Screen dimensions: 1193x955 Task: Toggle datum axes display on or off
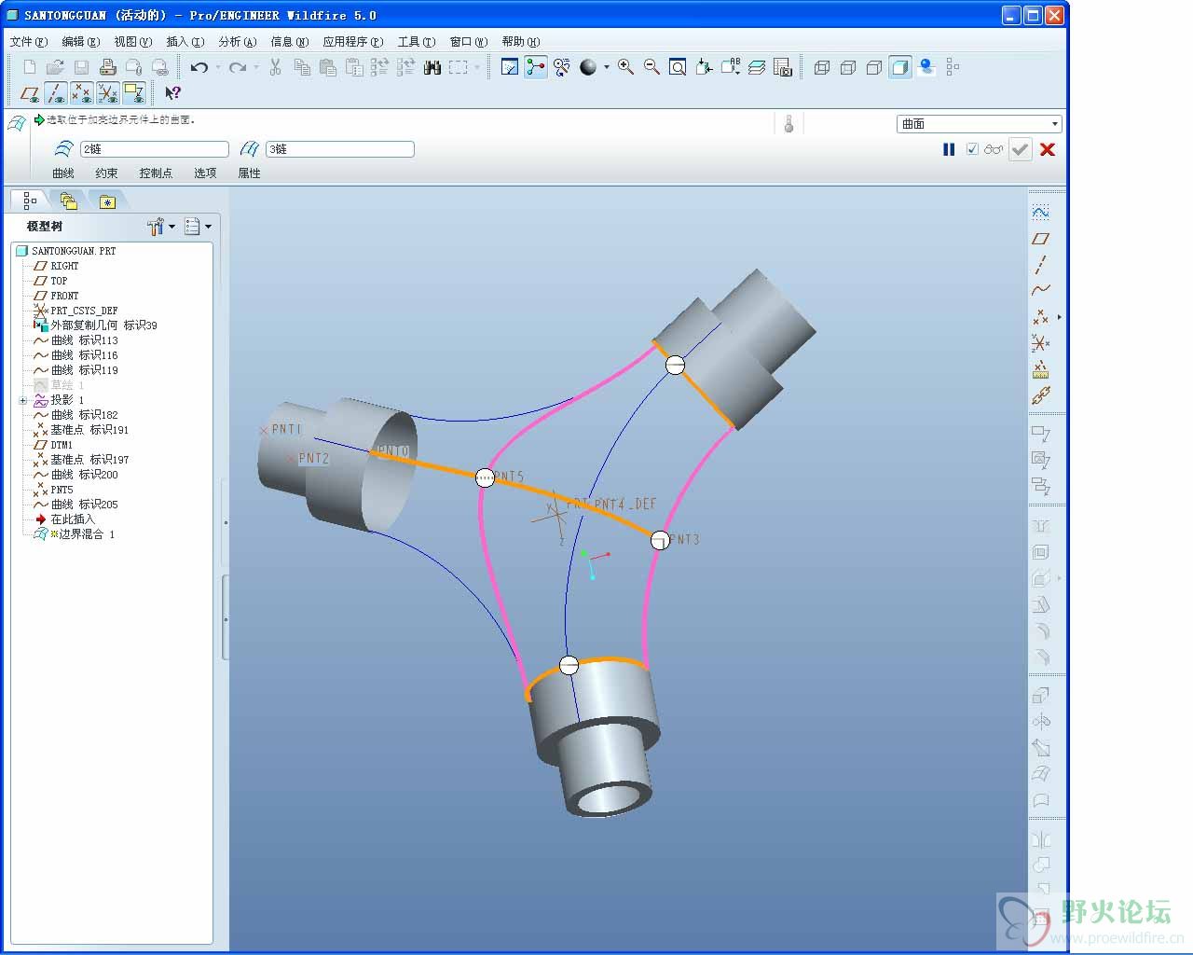click(x=56, y=93)
